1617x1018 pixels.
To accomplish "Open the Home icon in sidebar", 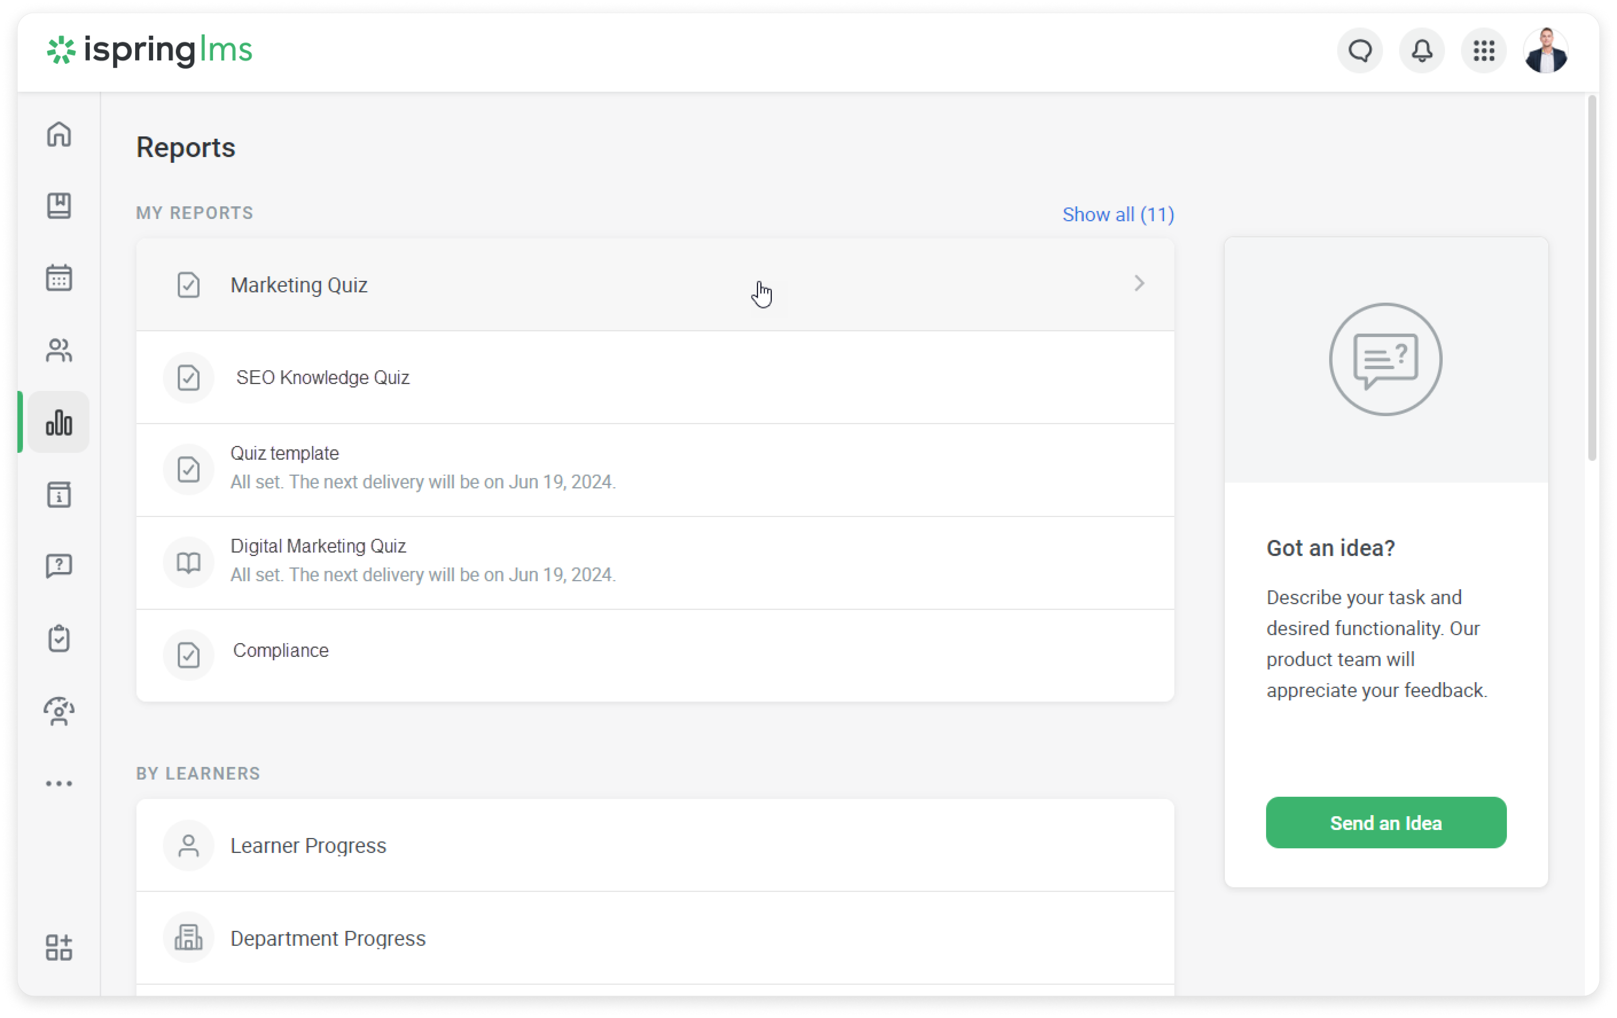I will [59, 134].
